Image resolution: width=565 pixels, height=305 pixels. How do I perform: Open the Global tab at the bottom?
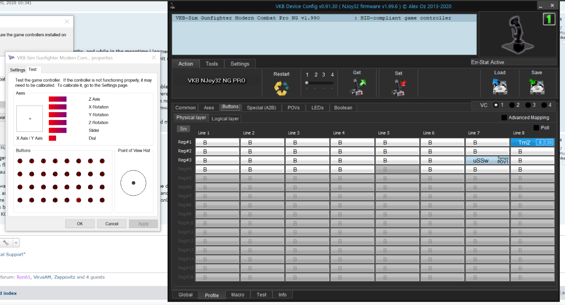[186, 295]
